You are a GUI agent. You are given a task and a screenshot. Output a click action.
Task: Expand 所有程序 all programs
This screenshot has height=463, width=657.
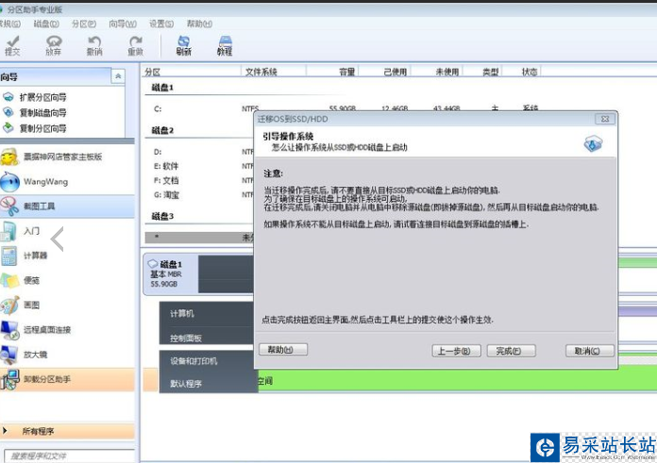[x=67, y=431]
